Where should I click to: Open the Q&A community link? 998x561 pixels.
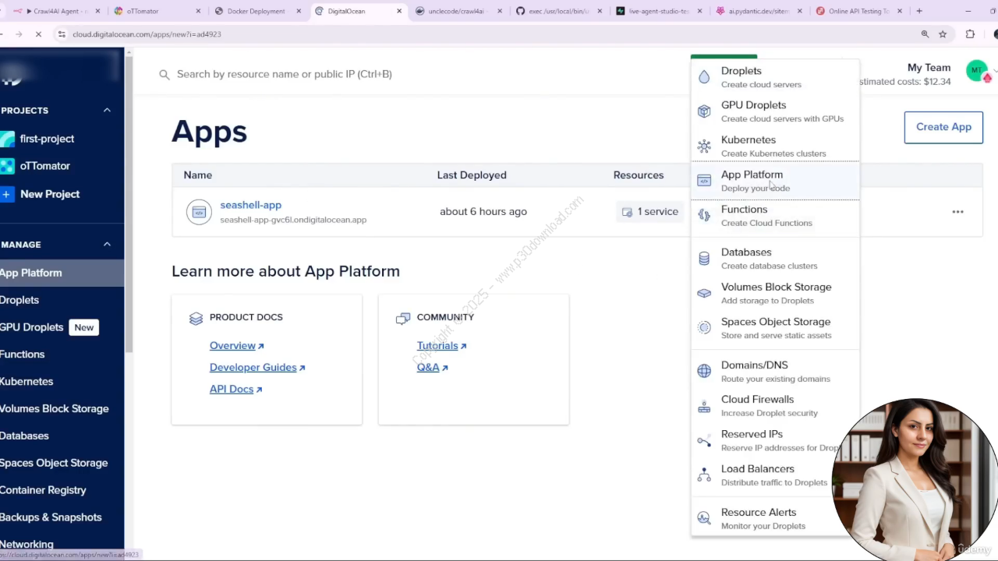pos(432,368)
